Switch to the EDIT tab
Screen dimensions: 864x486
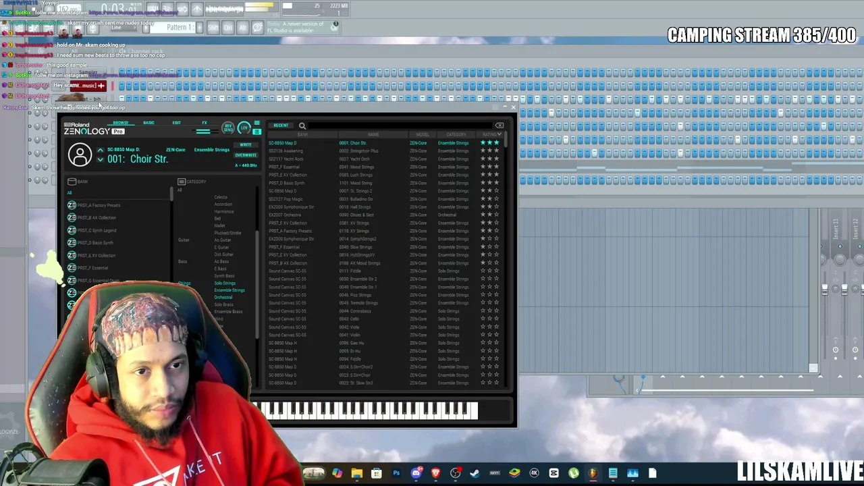pos(176,123)
